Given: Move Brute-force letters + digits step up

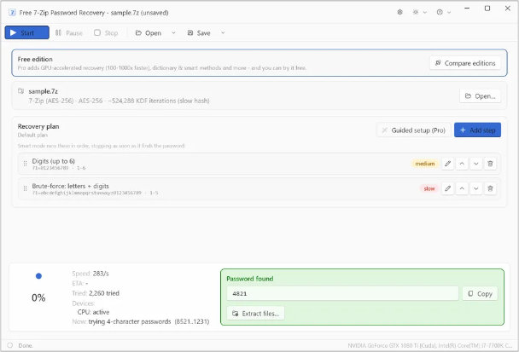Looking at the screenshot, I should [462, 188].
